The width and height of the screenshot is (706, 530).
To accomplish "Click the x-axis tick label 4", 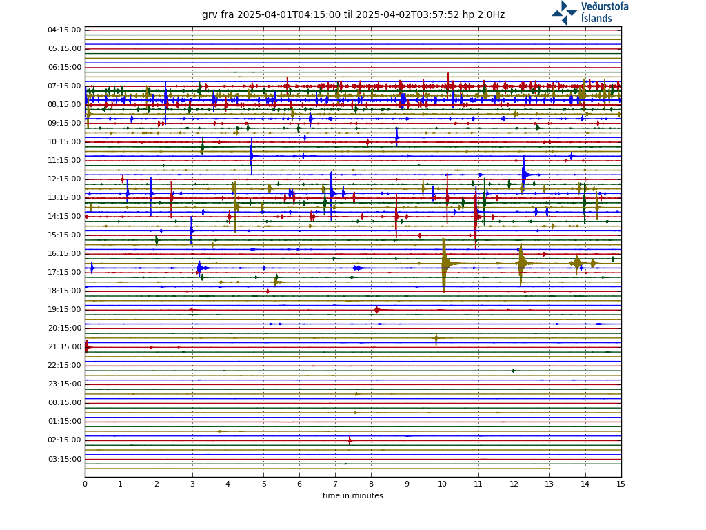I will pos(228,484).
